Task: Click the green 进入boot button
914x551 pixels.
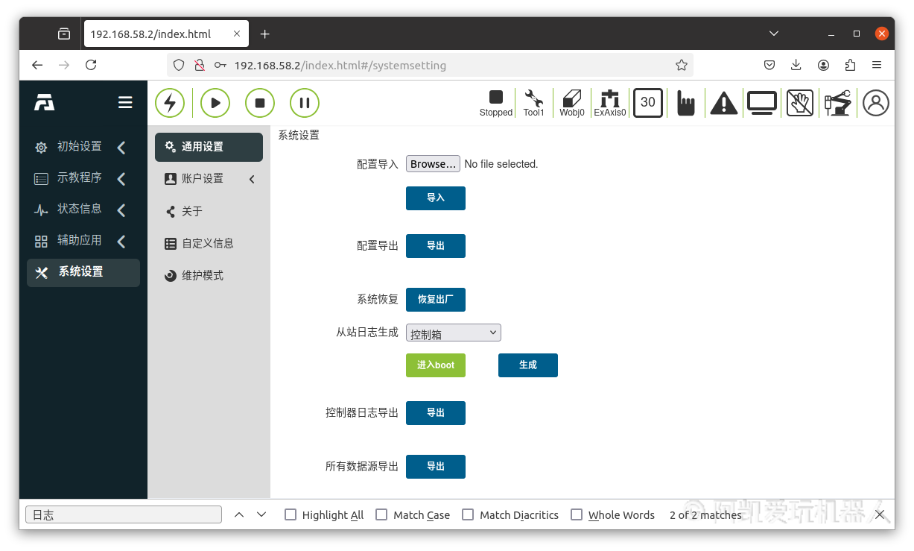Action: (x=435, y=365)
